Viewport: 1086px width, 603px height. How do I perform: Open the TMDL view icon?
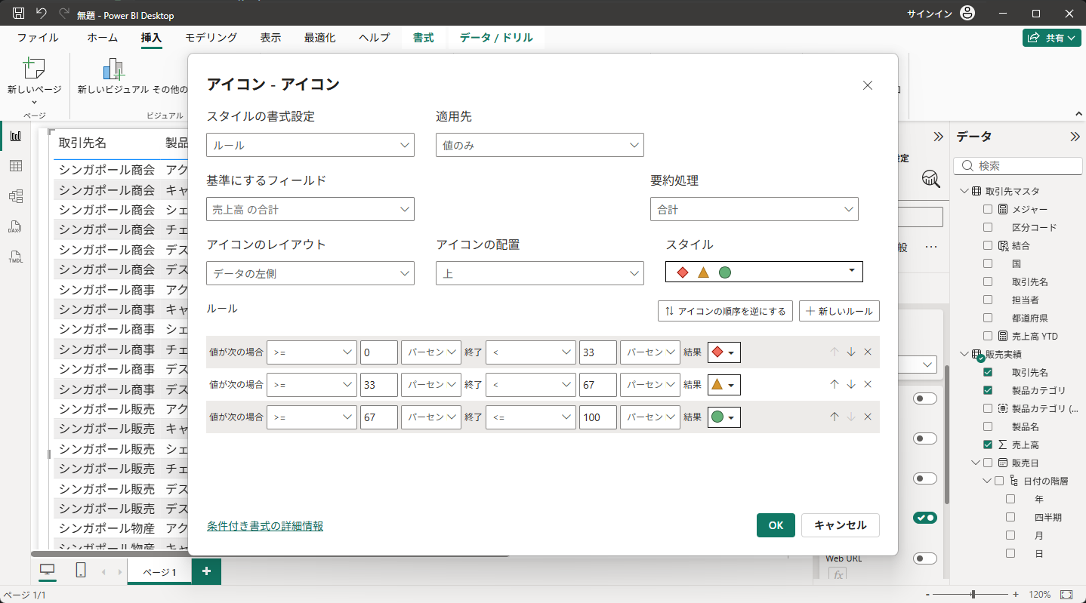[x=15, y=256]
